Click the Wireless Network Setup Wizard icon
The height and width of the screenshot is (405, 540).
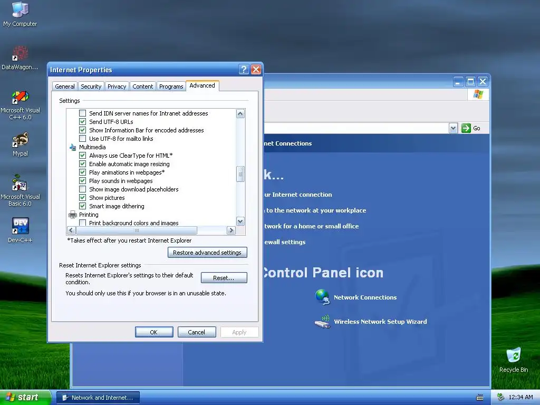[x=323, y=321]
